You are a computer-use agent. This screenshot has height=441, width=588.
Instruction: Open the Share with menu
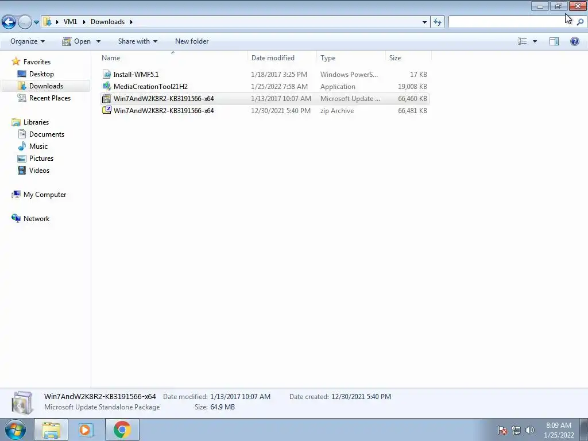(x=138, y=41)
